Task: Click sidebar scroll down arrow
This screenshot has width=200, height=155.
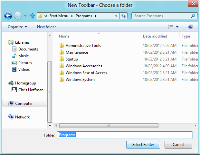Action: 50,126
